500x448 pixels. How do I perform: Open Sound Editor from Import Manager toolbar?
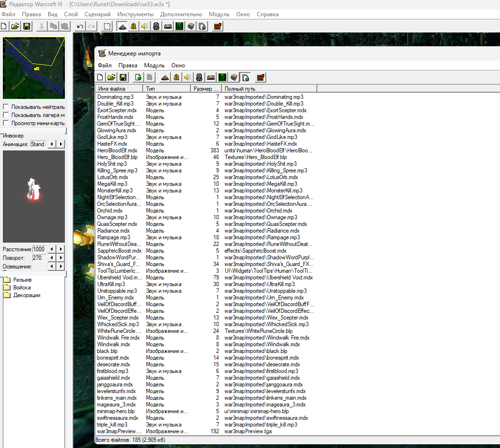(x=188, y=77)
